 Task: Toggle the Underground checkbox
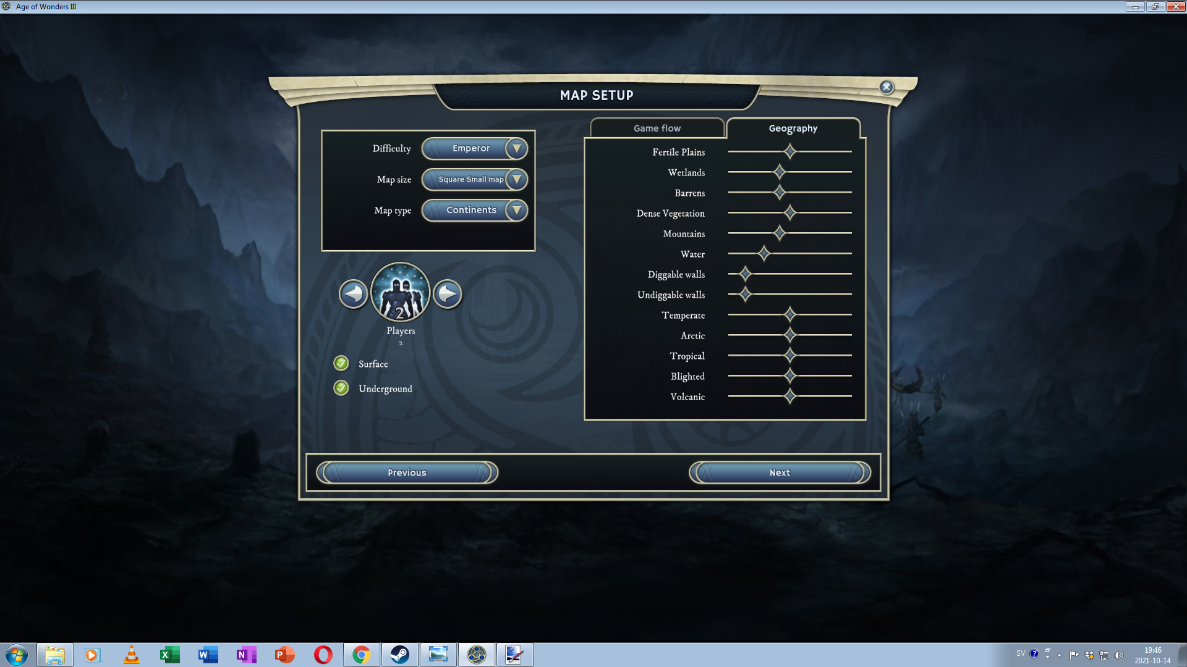(x=341, y=388)
